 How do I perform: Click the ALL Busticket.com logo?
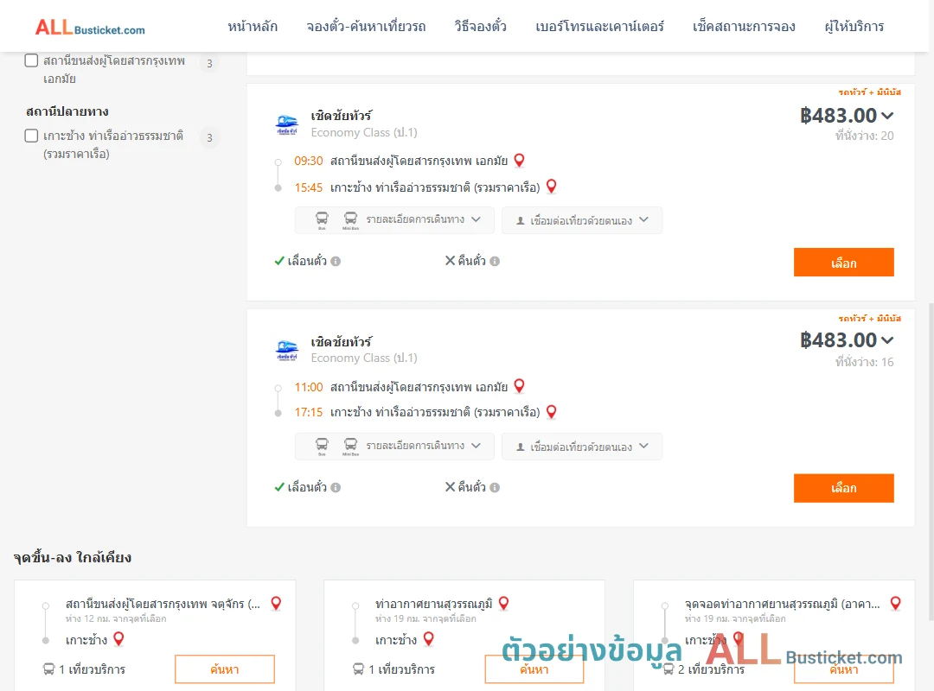(90, 28)
